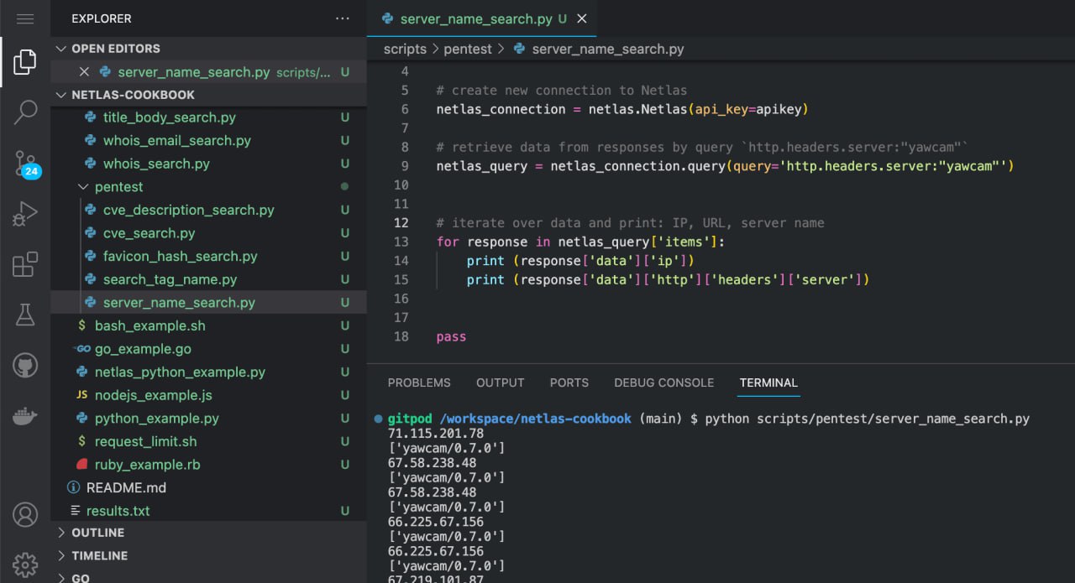Open the Manage gear icon
Screen dimensions: 1075x583
(x=25, y=564)
